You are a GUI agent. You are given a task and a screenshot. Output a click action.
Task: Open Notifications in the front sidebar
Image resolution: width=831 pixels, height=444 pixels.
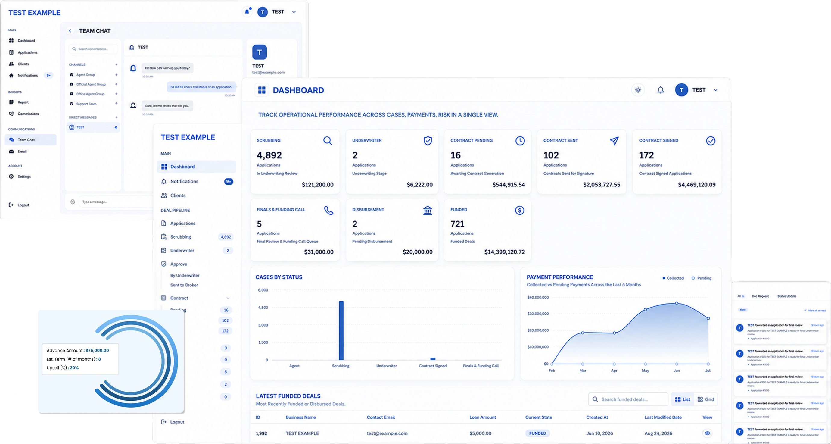click(196, 181)
